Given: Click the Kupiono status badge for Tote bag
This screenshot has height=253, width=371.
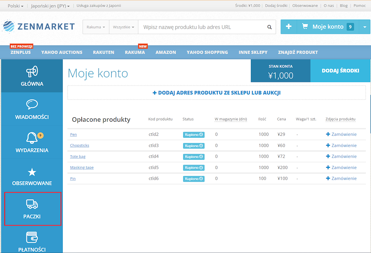Looking at the screenshot, I should [193, 157].
